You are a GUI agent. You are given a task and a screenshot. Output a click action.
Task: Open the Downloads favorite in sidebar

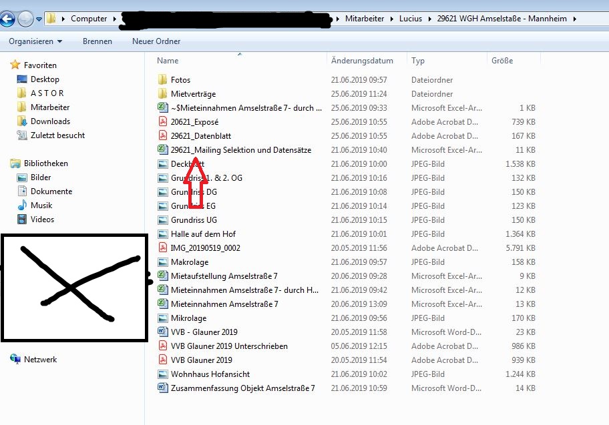point(50,121)
